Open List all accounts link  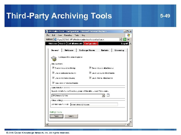[75, 43]
